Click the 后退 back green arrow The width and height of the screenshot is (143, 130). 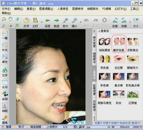point(47,20)
